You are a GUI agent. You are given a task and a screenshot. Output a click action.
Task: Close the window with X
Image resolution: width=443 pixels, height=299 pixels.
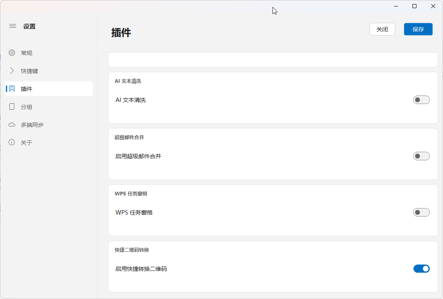tap(433, 6)
